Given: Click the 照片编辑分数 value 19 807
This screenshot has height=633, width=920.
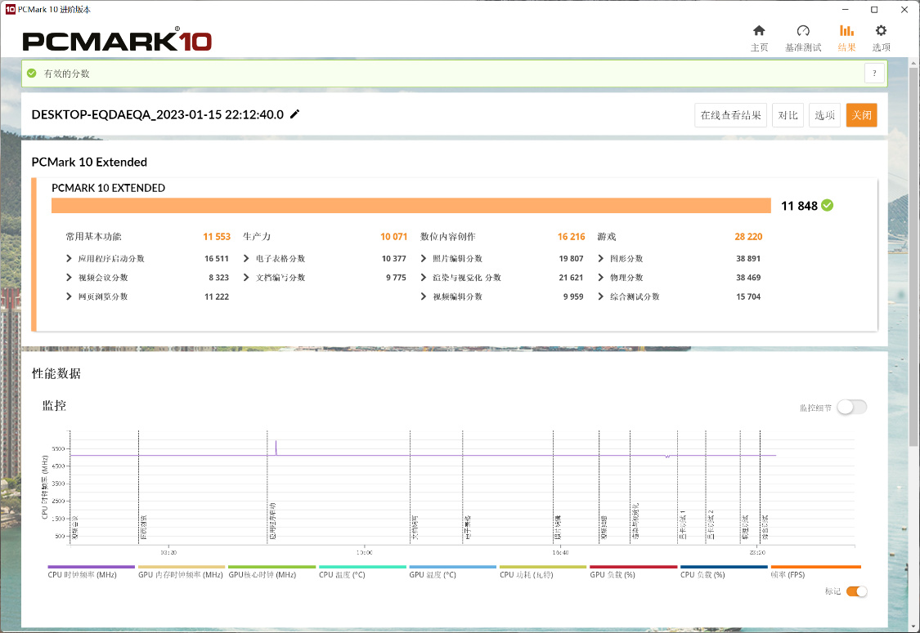Looking at the screenshot, I should 571,258.
